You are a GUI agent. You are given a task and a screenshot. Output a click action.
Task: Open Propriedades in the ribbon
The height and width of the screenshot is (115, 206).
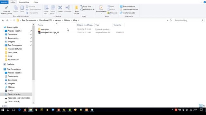click(101, 9)
